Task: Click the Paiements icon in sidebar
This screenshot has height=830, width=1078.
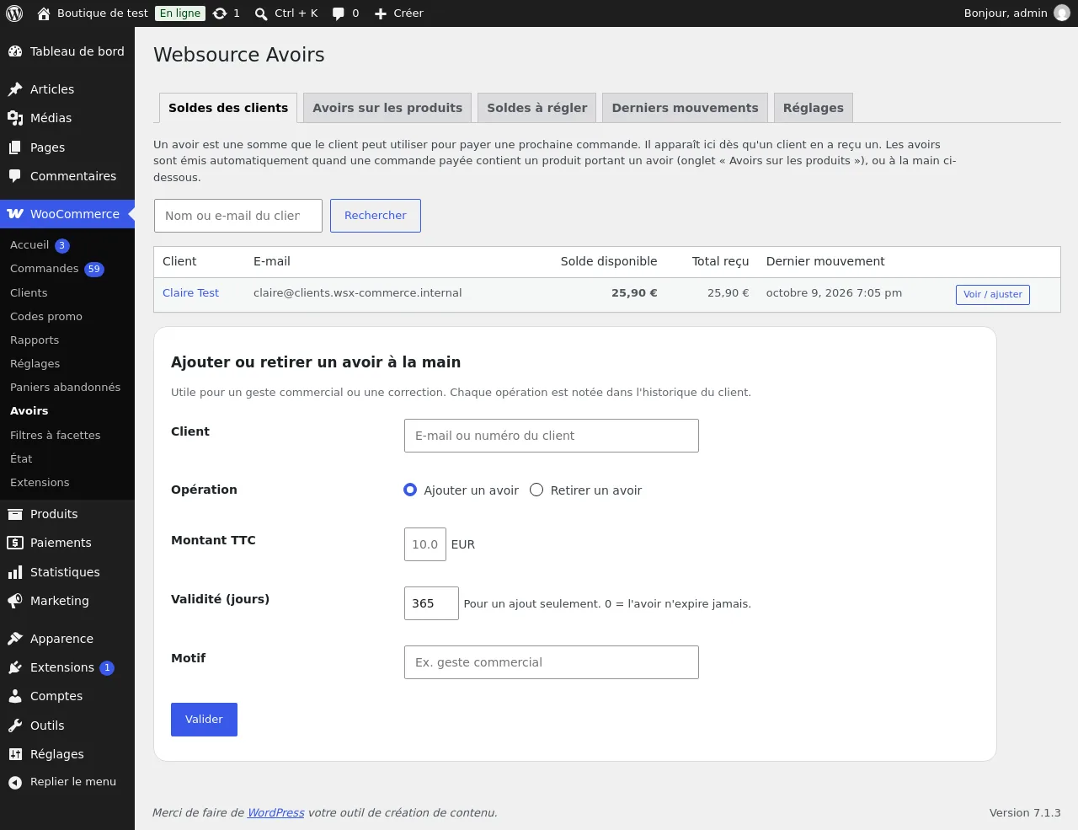Action: (15, 543)
